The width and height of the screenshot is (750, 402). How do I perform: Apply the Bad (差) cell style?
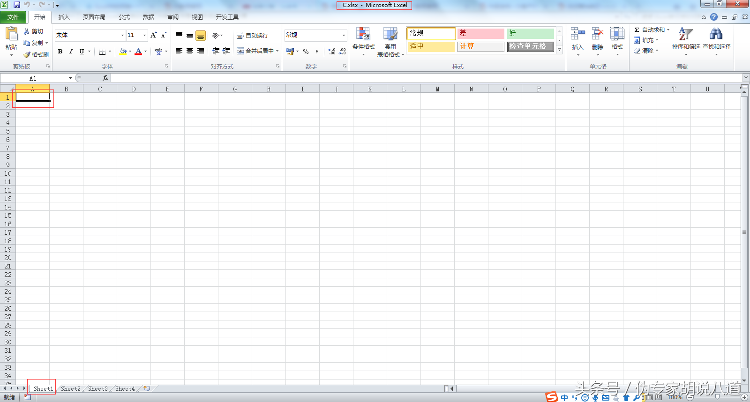481,33
